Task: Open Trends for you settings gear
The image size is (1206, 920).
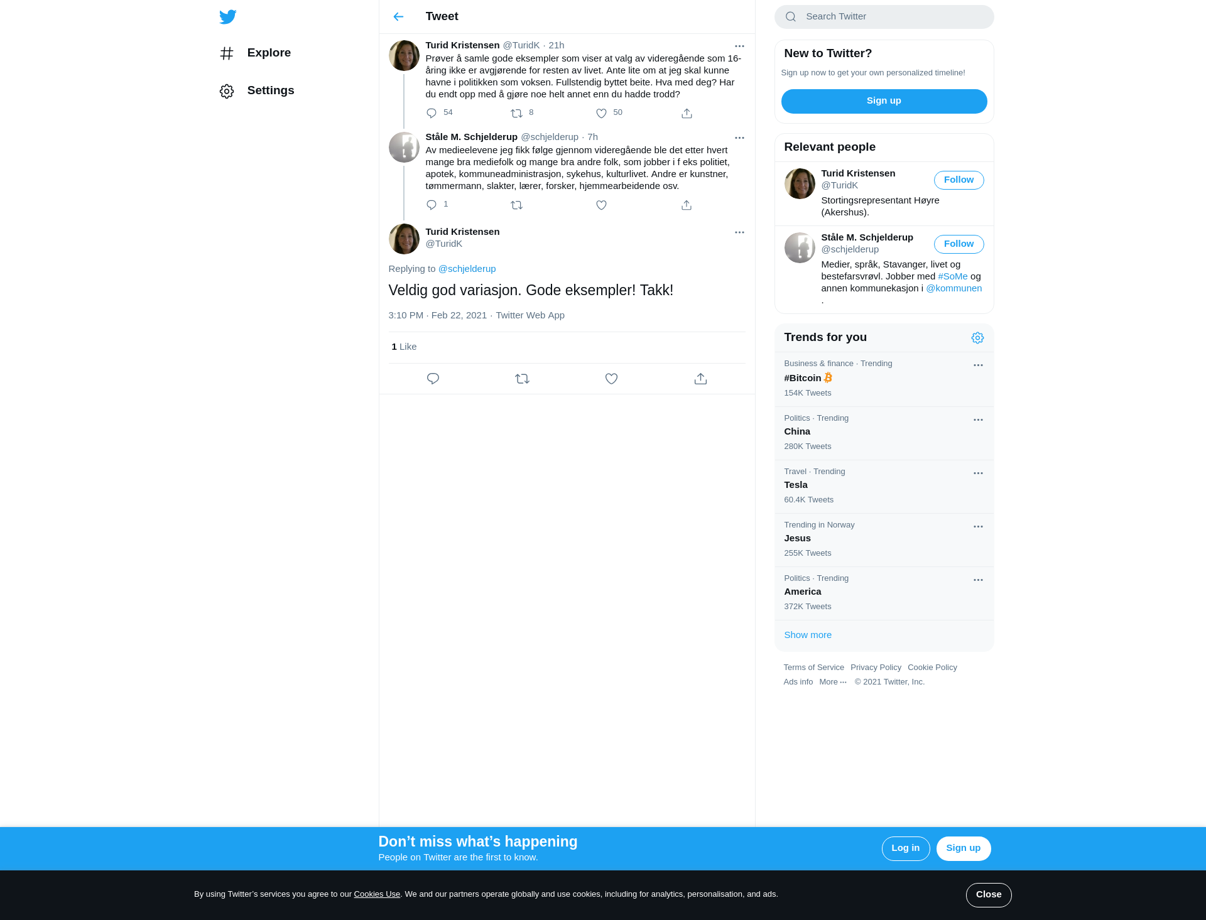Action: [977, 338]
